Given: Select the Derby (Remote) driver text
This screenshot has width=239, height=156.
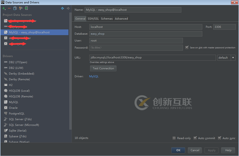Looking at the screenshot, I should 19,79.
